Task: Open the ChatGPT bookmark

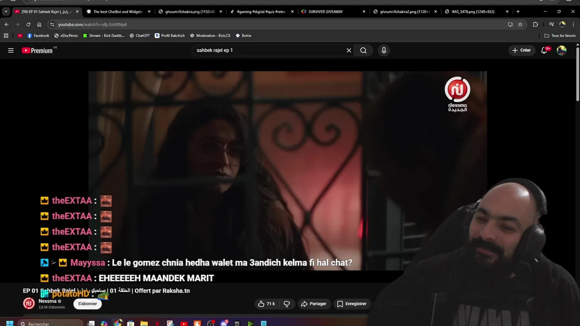Action: (140, 35)
